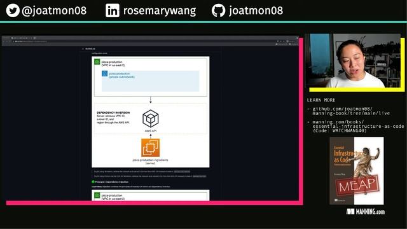Click the green VPC icon in the top diagram
The image size is (407, 229).
97,62
